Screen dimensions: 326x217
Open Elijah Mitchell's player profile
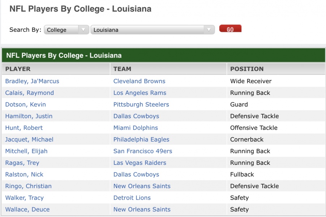click(26, 151)
